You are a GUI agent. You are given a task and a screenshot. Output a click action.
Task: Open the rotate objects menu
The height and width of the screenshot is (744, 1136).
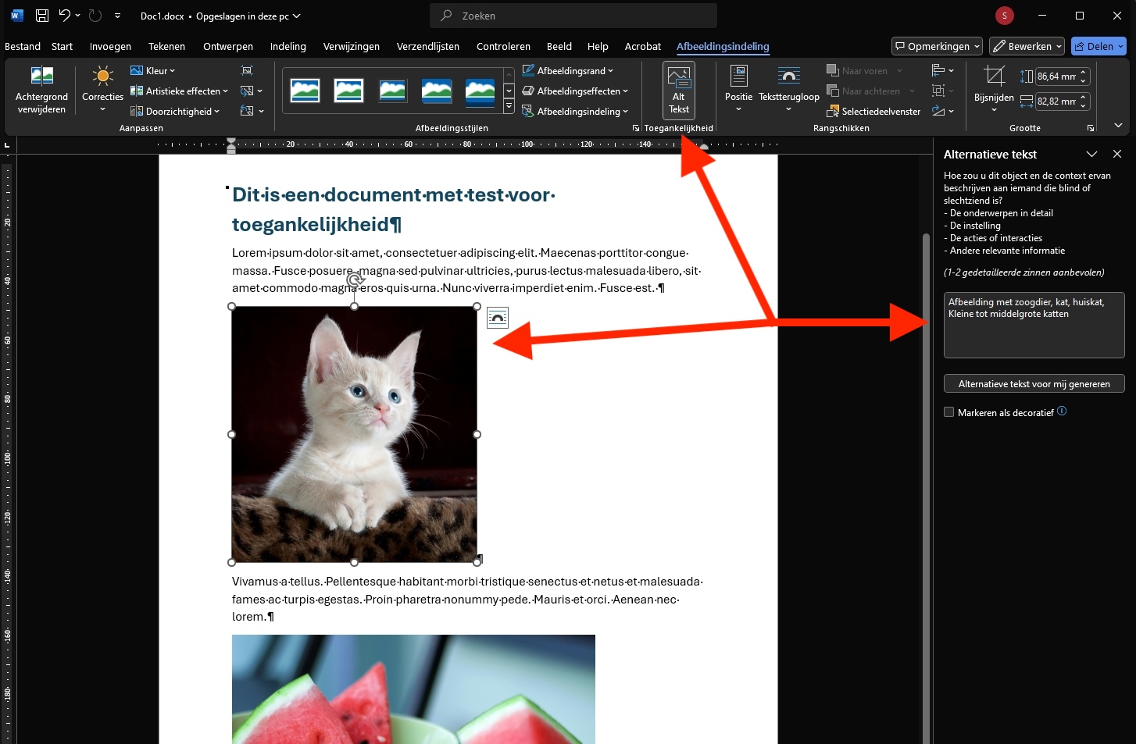tap(943, 112)
